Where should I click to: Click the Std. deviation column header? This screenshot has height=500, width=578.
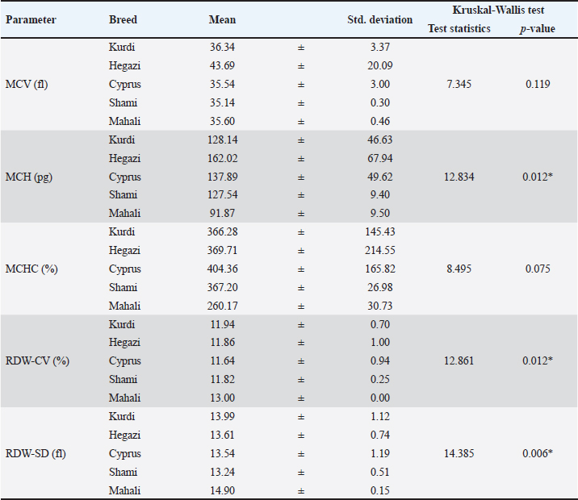[x=379, y=20]
